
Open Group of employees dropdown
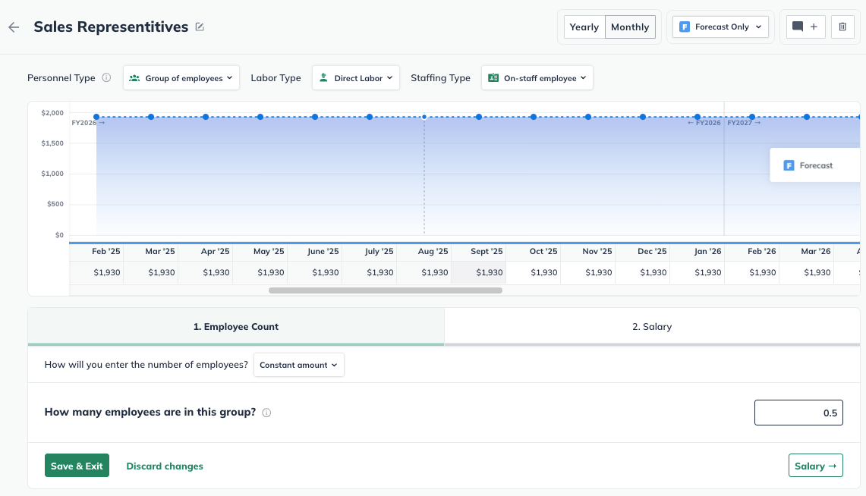(x=181, y=77)
